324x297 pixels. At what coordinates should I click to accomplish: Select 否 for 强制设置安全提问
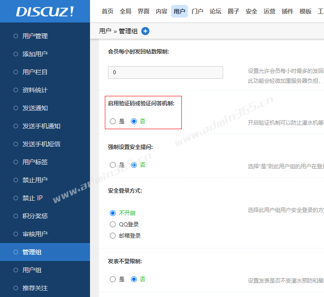click(x=134, y=165)
